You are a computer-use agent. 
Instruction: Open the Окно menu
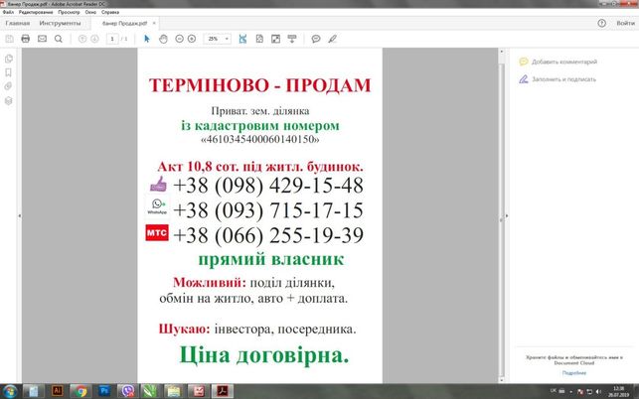tap(90, 12)
